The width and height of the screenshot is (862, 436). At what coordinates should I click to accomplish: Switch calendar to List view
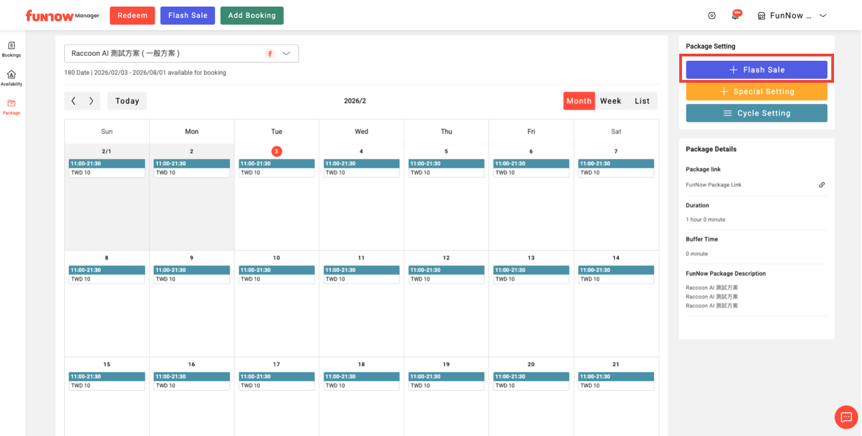pyautogui.click(x=642, y=101)
